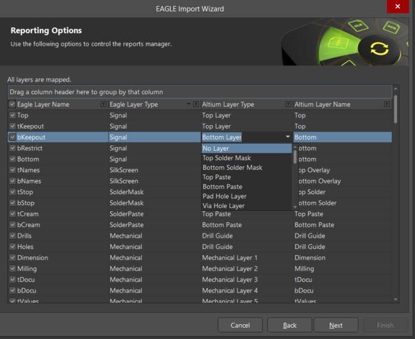Uncheck the tNames layer checkbox
The height and width of the screenshot is (339, 415).
click(x=12, y=170)
